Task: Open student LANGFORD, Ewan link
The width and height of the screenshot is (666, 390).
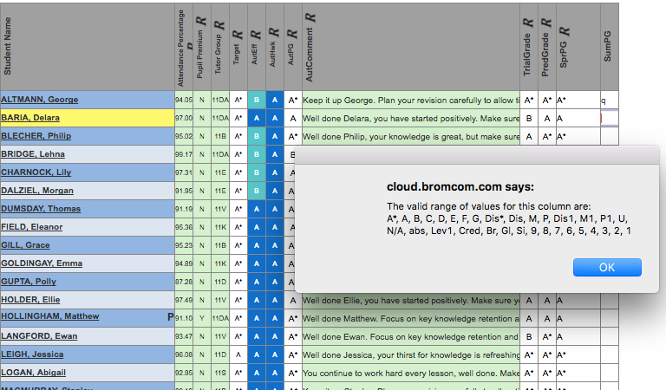Action: coord(39,336)
